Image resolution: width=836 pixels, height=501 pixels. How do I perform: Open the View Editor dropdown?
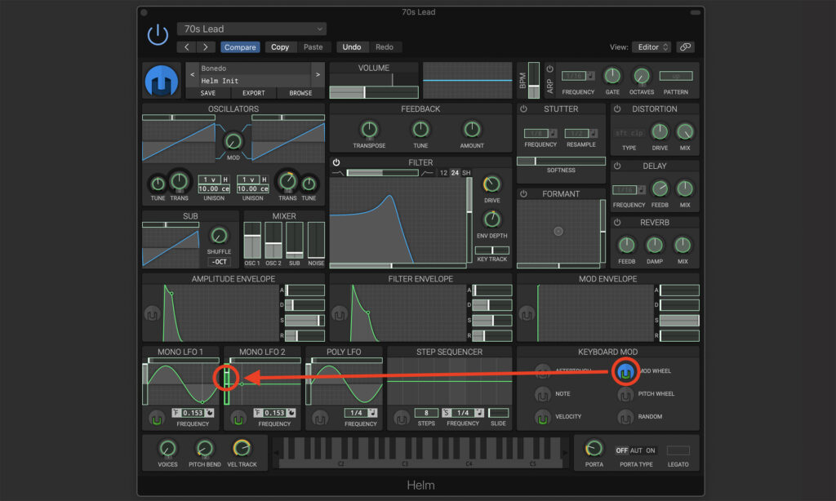(651, 47)
